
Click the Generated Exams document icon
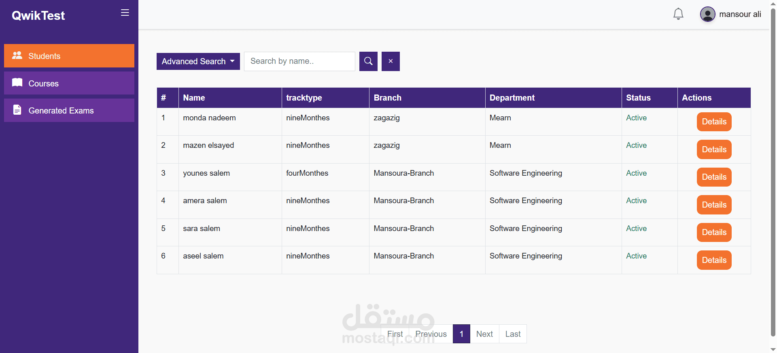[x=17, y=110]
